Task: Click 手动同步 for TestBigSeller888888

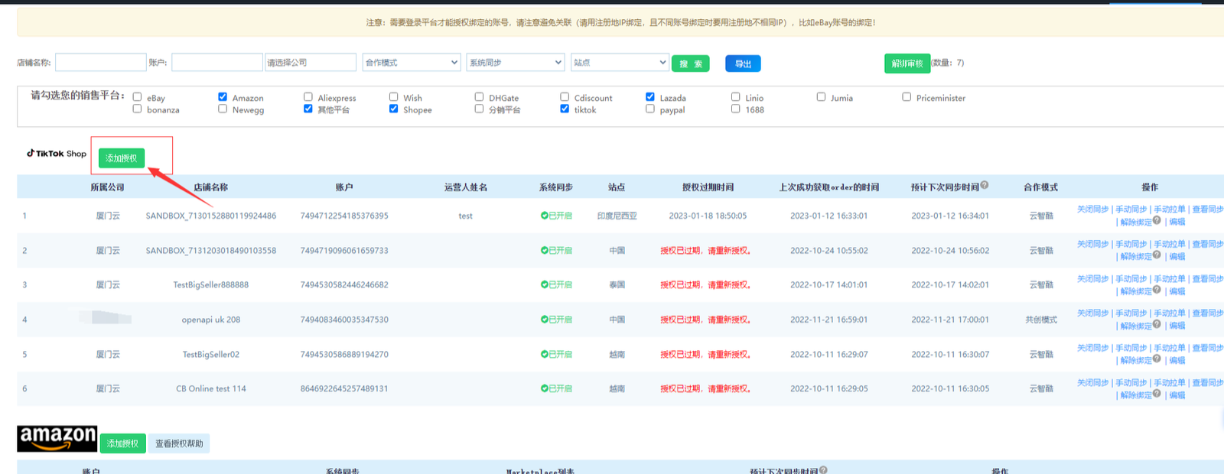Action: 1131,279
